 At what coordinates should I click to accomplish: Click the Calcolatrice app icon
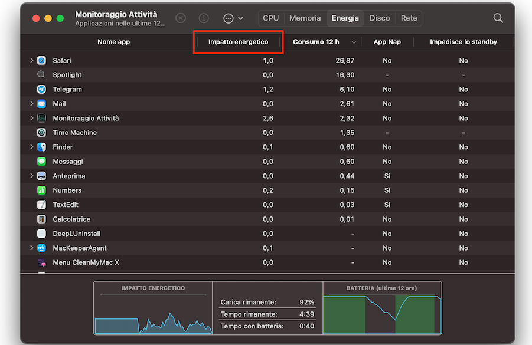tap(41, 219)
